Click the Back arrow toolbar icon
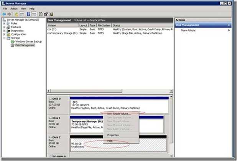The width and height of the screenshot is (237, 161). [x=4, y=14]
